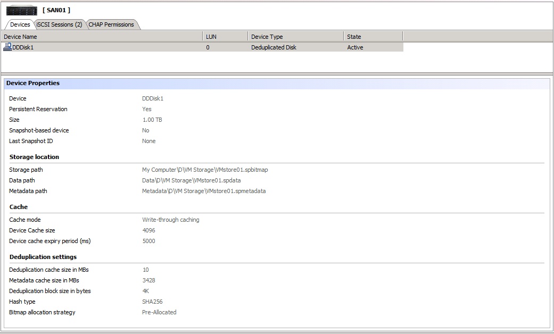Click the Hash type label

coord(22,302)
